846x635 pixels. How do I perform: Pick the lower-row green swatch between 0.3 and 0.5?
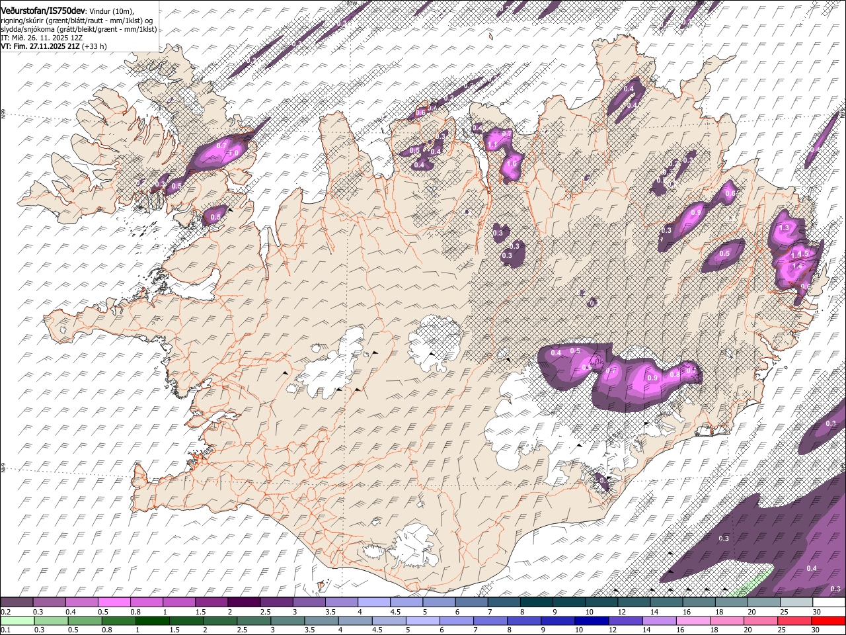pos(51,620)
